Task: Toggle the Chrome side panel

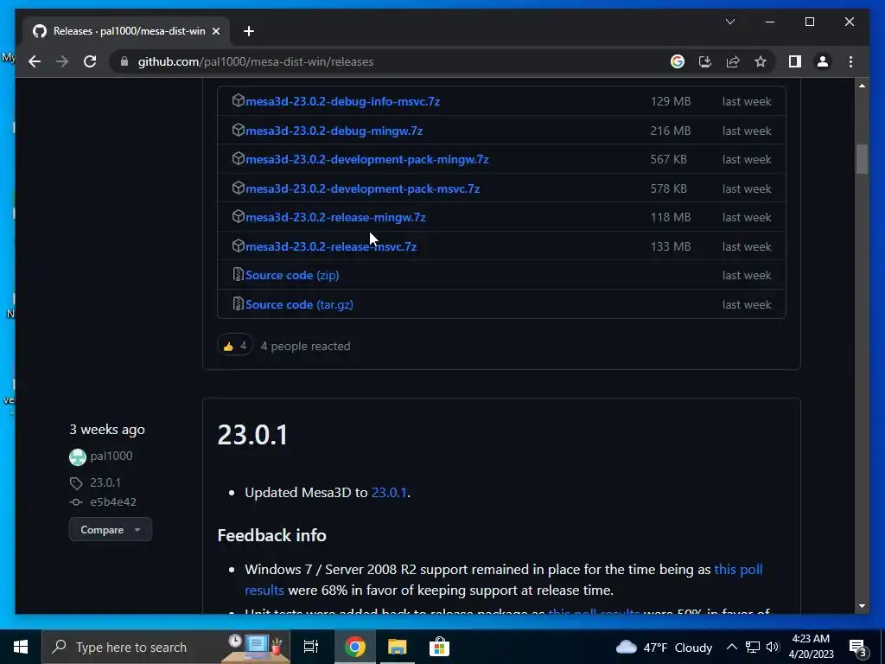Action: coord(795,61)
